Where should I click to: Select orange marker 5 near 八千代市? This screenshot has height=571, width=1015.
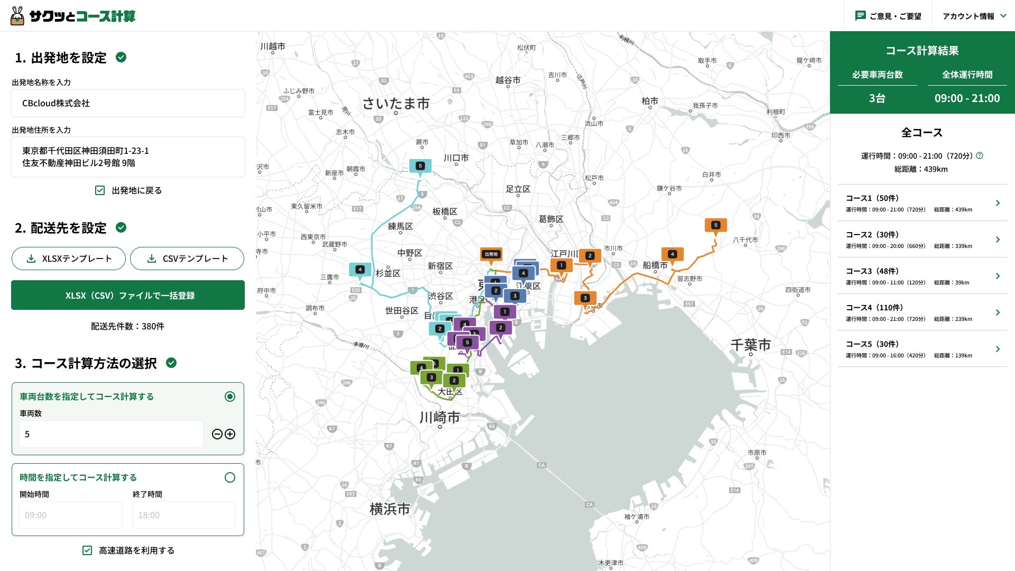point(715,225)
